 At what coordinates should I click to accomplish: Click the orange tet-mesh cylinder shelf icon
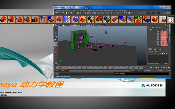11,19
